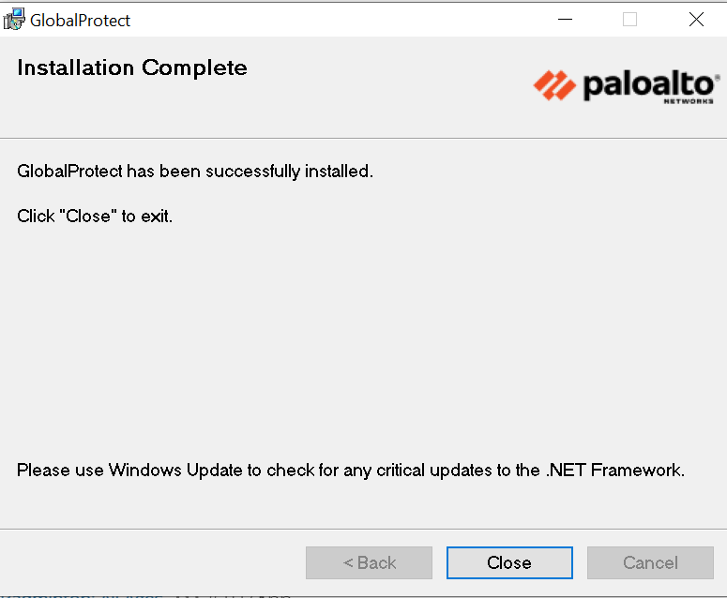Click the separator line above the buttons

click(363, 529)
